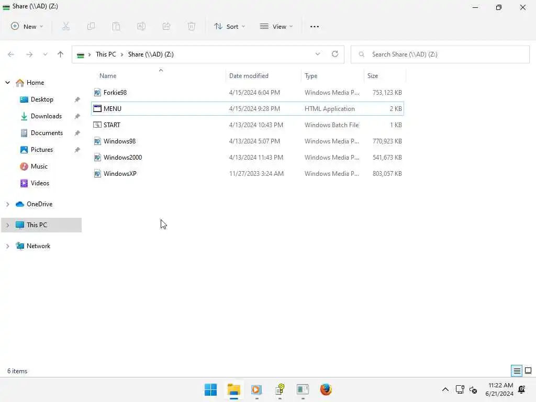Go back with the back arrow
The image size is (536, 402).
(x=11, y=54)
